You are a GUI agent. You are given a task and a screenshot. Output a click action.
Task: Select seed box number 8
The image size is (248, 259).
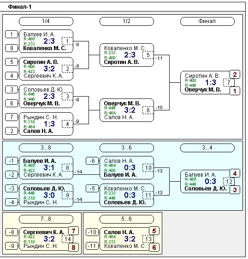click(12, 48)
